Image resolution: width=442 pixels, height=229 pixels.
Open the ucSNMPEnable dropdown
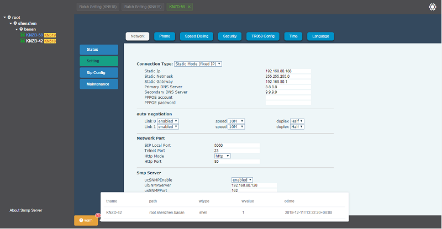coord(242,179)
